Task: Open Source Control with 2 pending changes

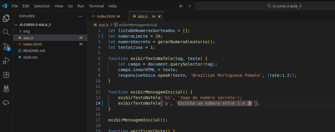Action: coord(6,46)
